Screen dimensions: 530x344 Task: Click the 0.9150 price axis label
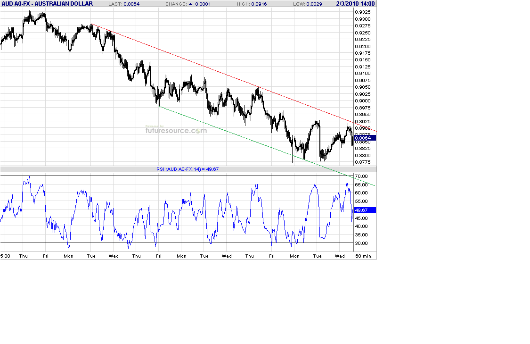click(363, 60)
